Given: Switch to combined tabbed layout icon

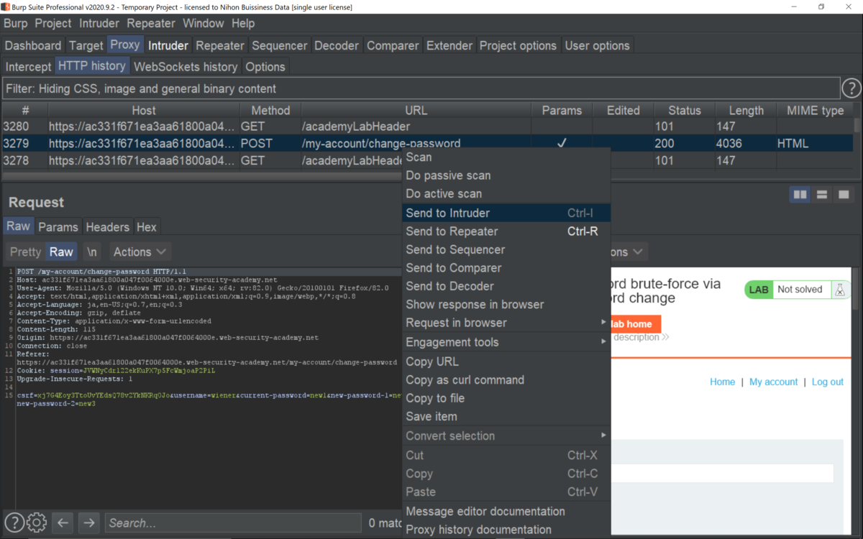Looking at the screenshot, I should click(x=844, y=195).
